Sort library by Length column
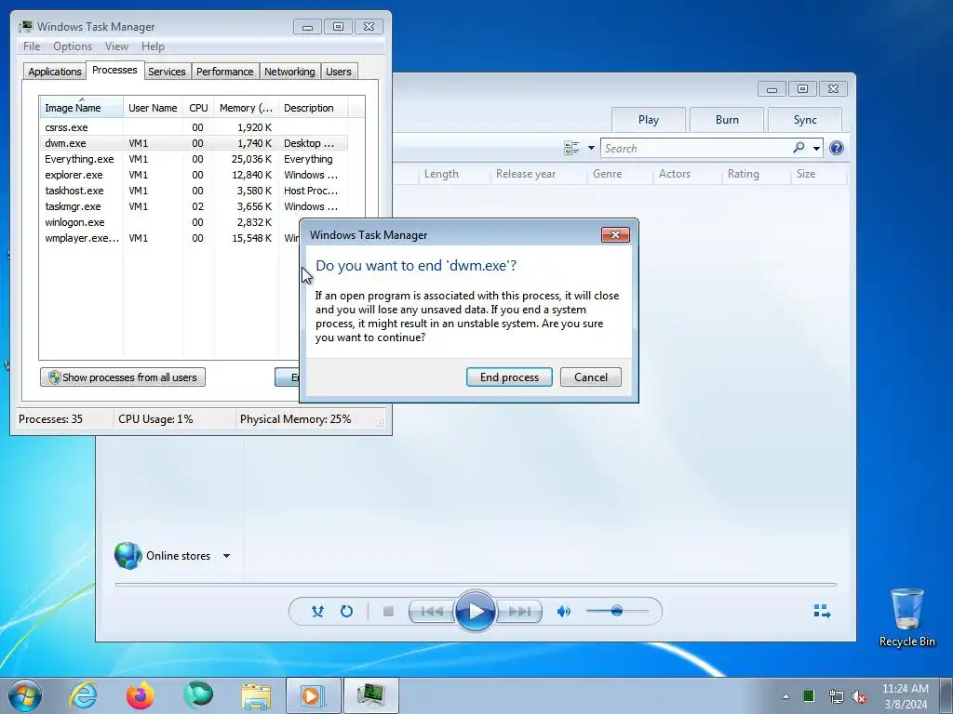Screen dimensions: 953x714 [x=441, y=174]
